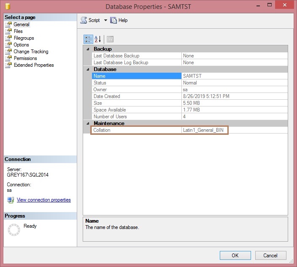Collapse the Database category
297x267 pixels.
point(88,69)
